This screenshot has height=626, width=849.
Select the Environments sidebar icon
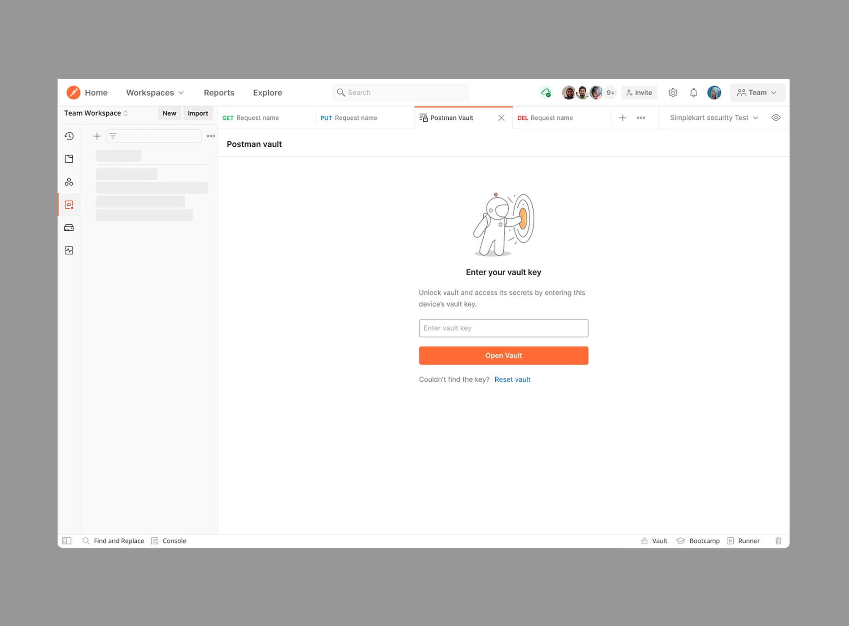pos(69,205)
